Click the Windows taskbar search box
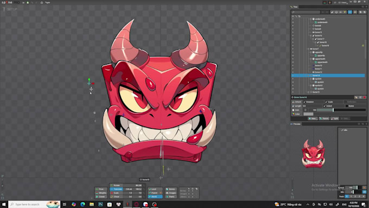 pyautogui.click(x=34, y=204)
